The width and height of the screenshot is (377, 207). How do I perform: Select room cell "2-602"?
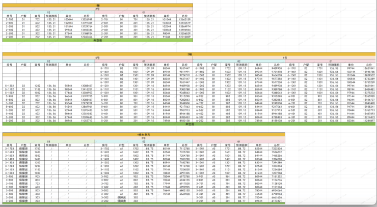tap(10, 23)
